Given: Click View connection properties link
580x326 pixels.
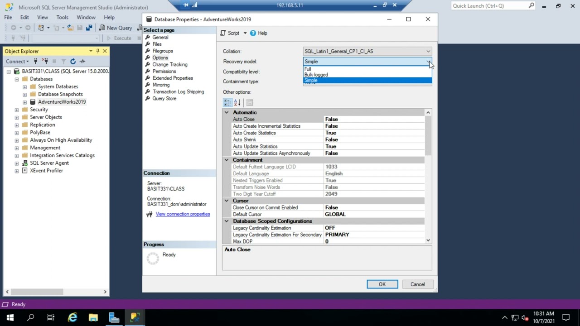Looking at the screenshot, I should [x=183, y=214].
